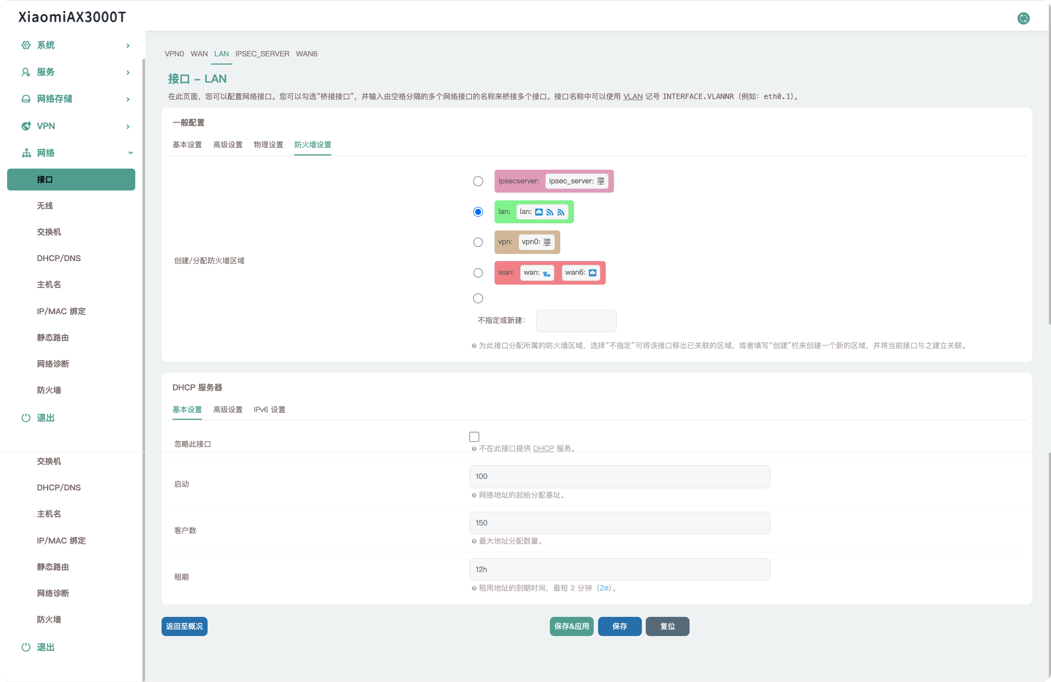Open the WAN6 interface tab

pyautogui.click(x=307, y=54)
